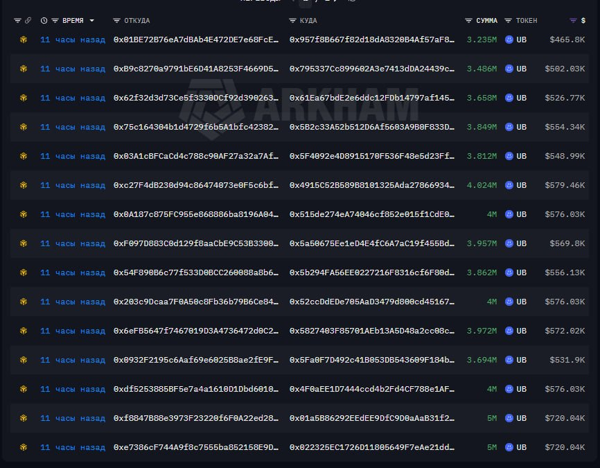Open sender address 0xdf5253885BF5e7a4a1610

(196, 389)
